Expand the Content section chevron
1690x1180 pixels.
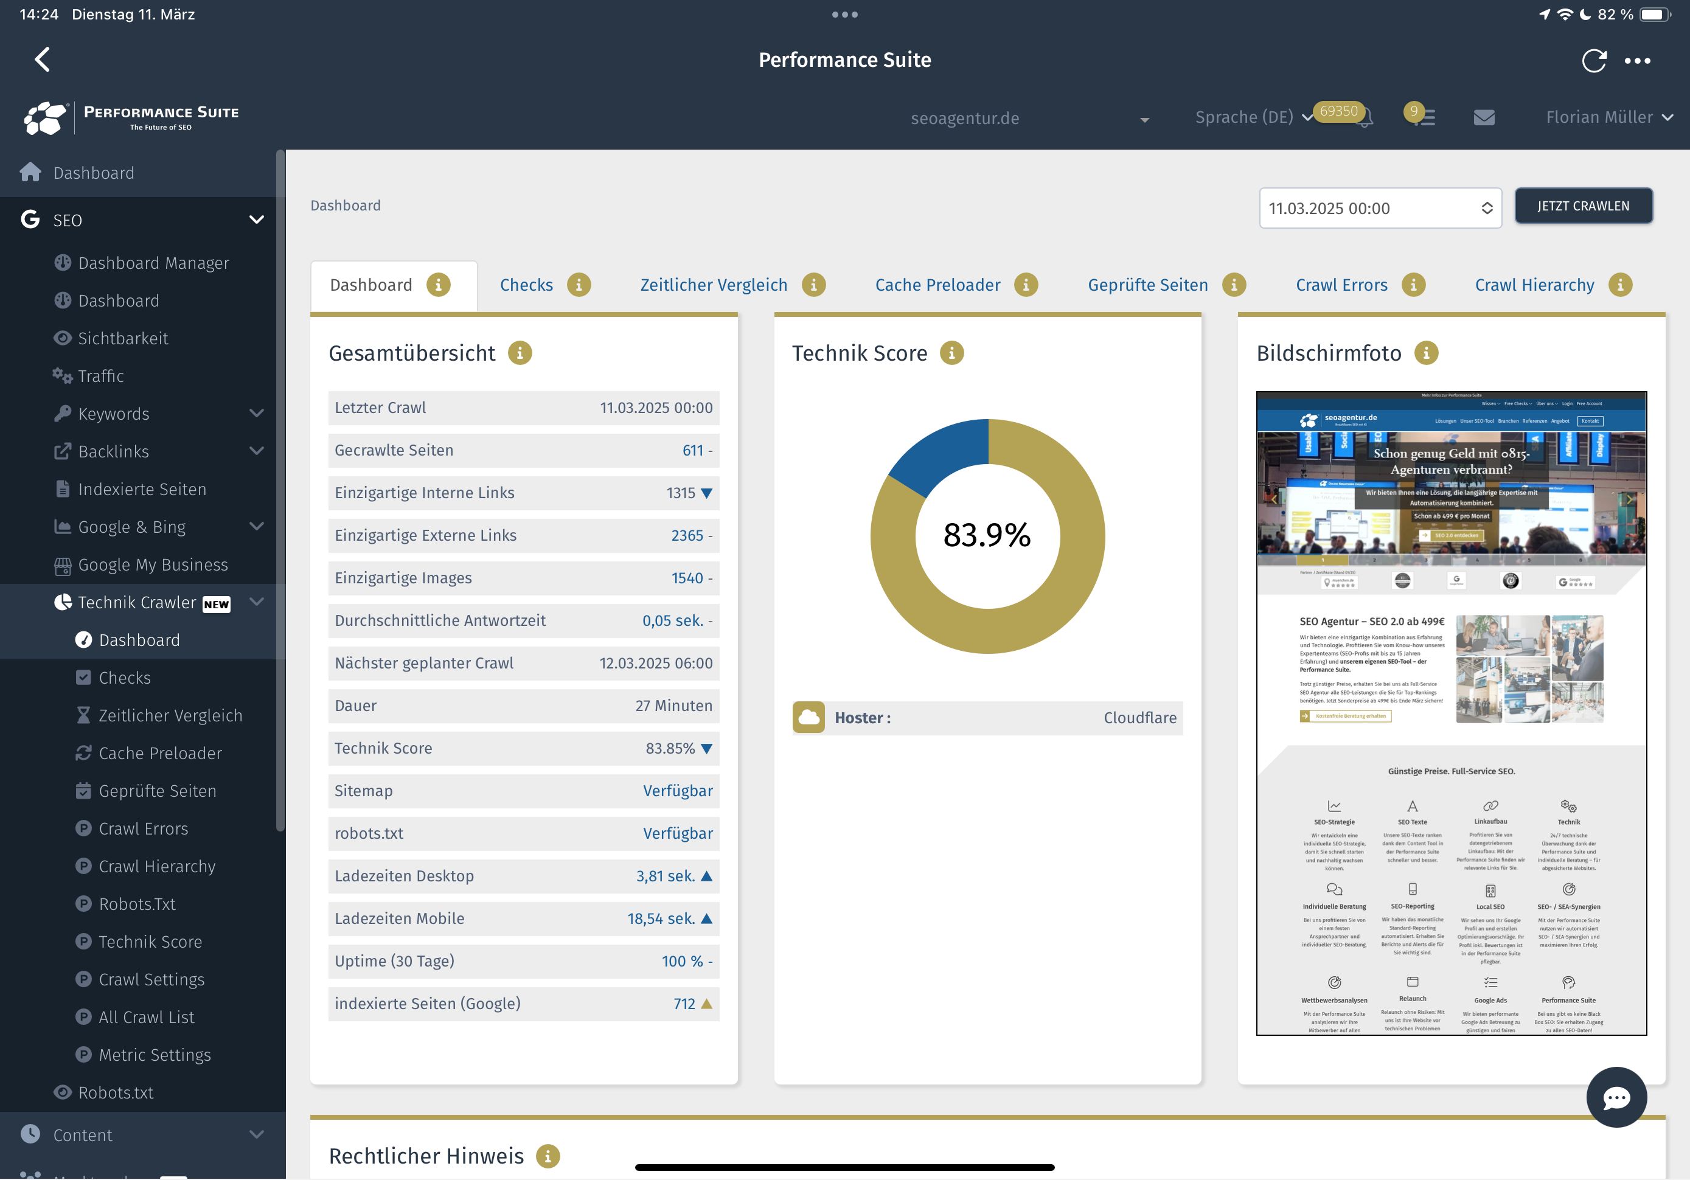pos(256,1134)
